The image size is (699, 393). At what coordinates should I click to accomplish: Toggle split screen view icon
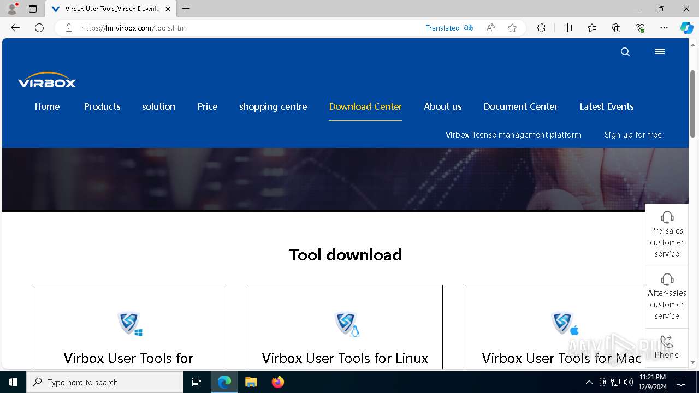coord(568,28)
